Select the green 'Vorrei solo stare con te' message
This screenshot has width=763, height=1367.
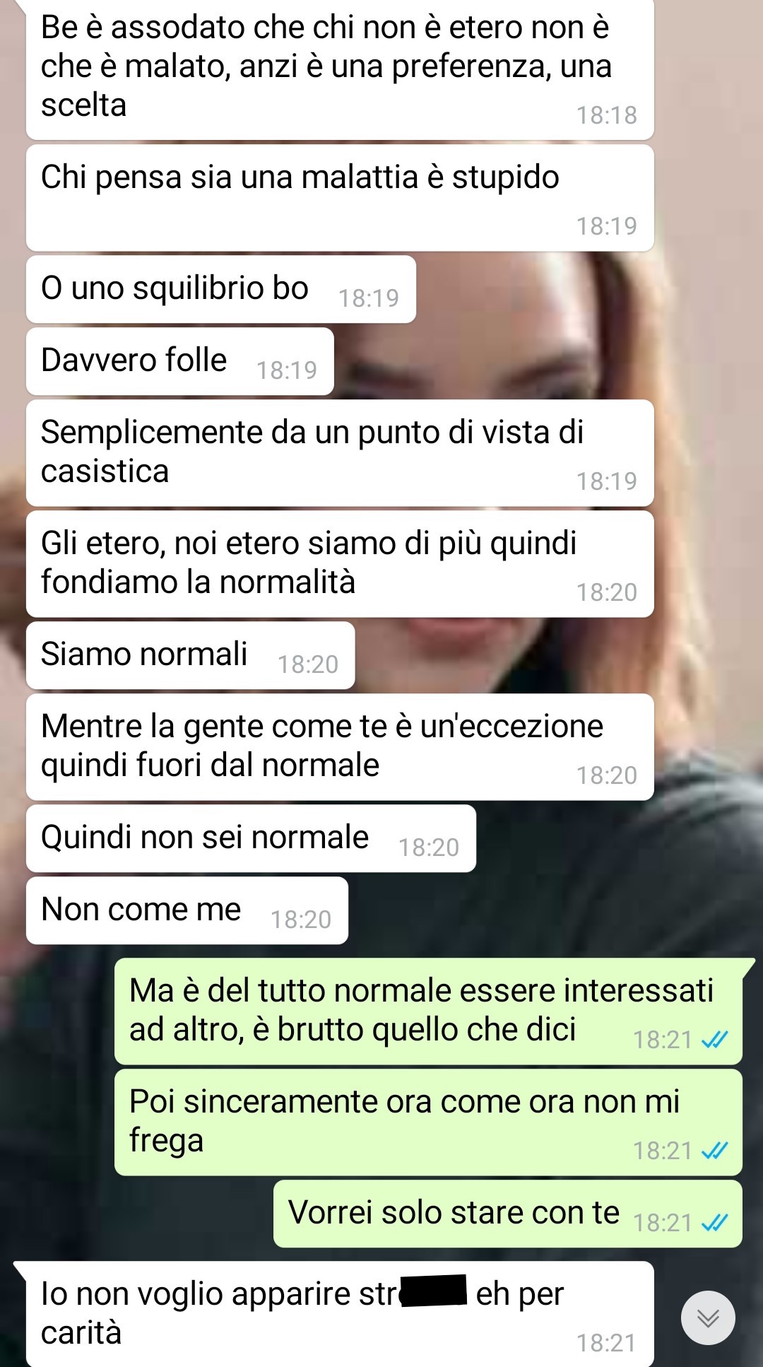pos(508,1214)
